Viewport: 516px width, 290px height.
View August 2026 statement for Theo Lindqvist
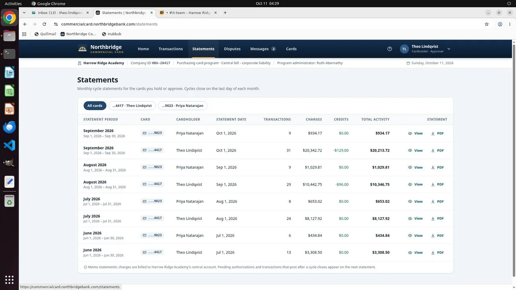pos(415,184)
